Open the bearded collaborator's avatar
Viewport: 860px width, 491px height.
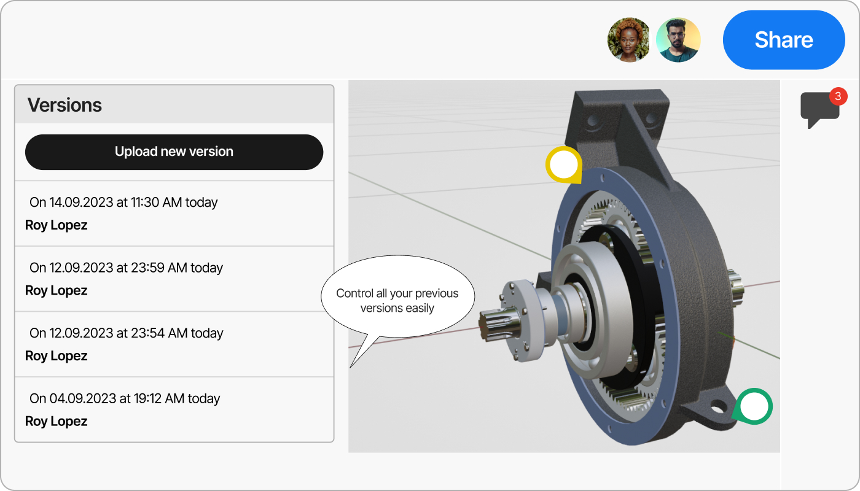[x=679, y=39]
